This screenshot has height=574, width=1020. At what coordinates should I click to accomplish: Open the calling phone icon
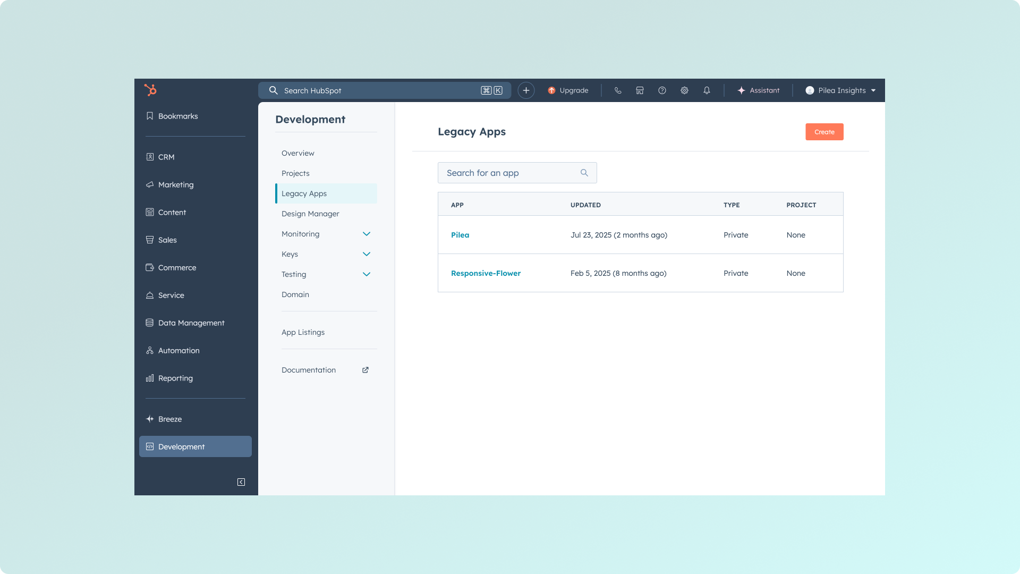(x=617, y=90)
